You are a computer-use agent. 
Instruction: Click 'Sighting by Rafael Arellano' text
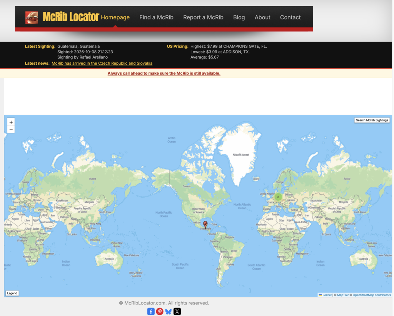[x=82, y=57]
